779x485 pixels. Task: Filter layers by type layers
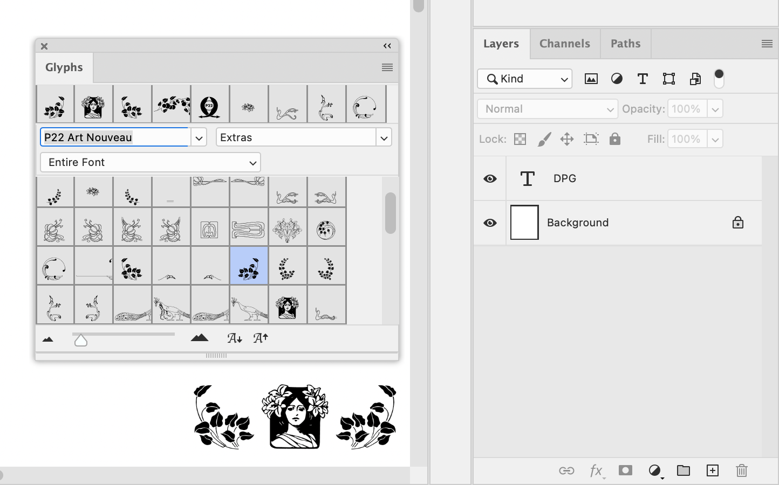pos(643,79)
